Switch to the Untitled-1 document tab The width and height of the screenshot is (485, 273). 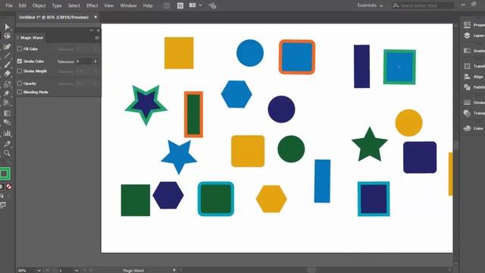tap(54, 17)
